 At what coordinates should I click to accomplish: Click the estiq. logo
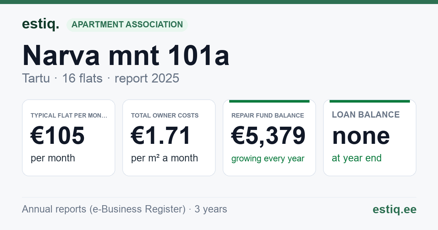point(41,24)
